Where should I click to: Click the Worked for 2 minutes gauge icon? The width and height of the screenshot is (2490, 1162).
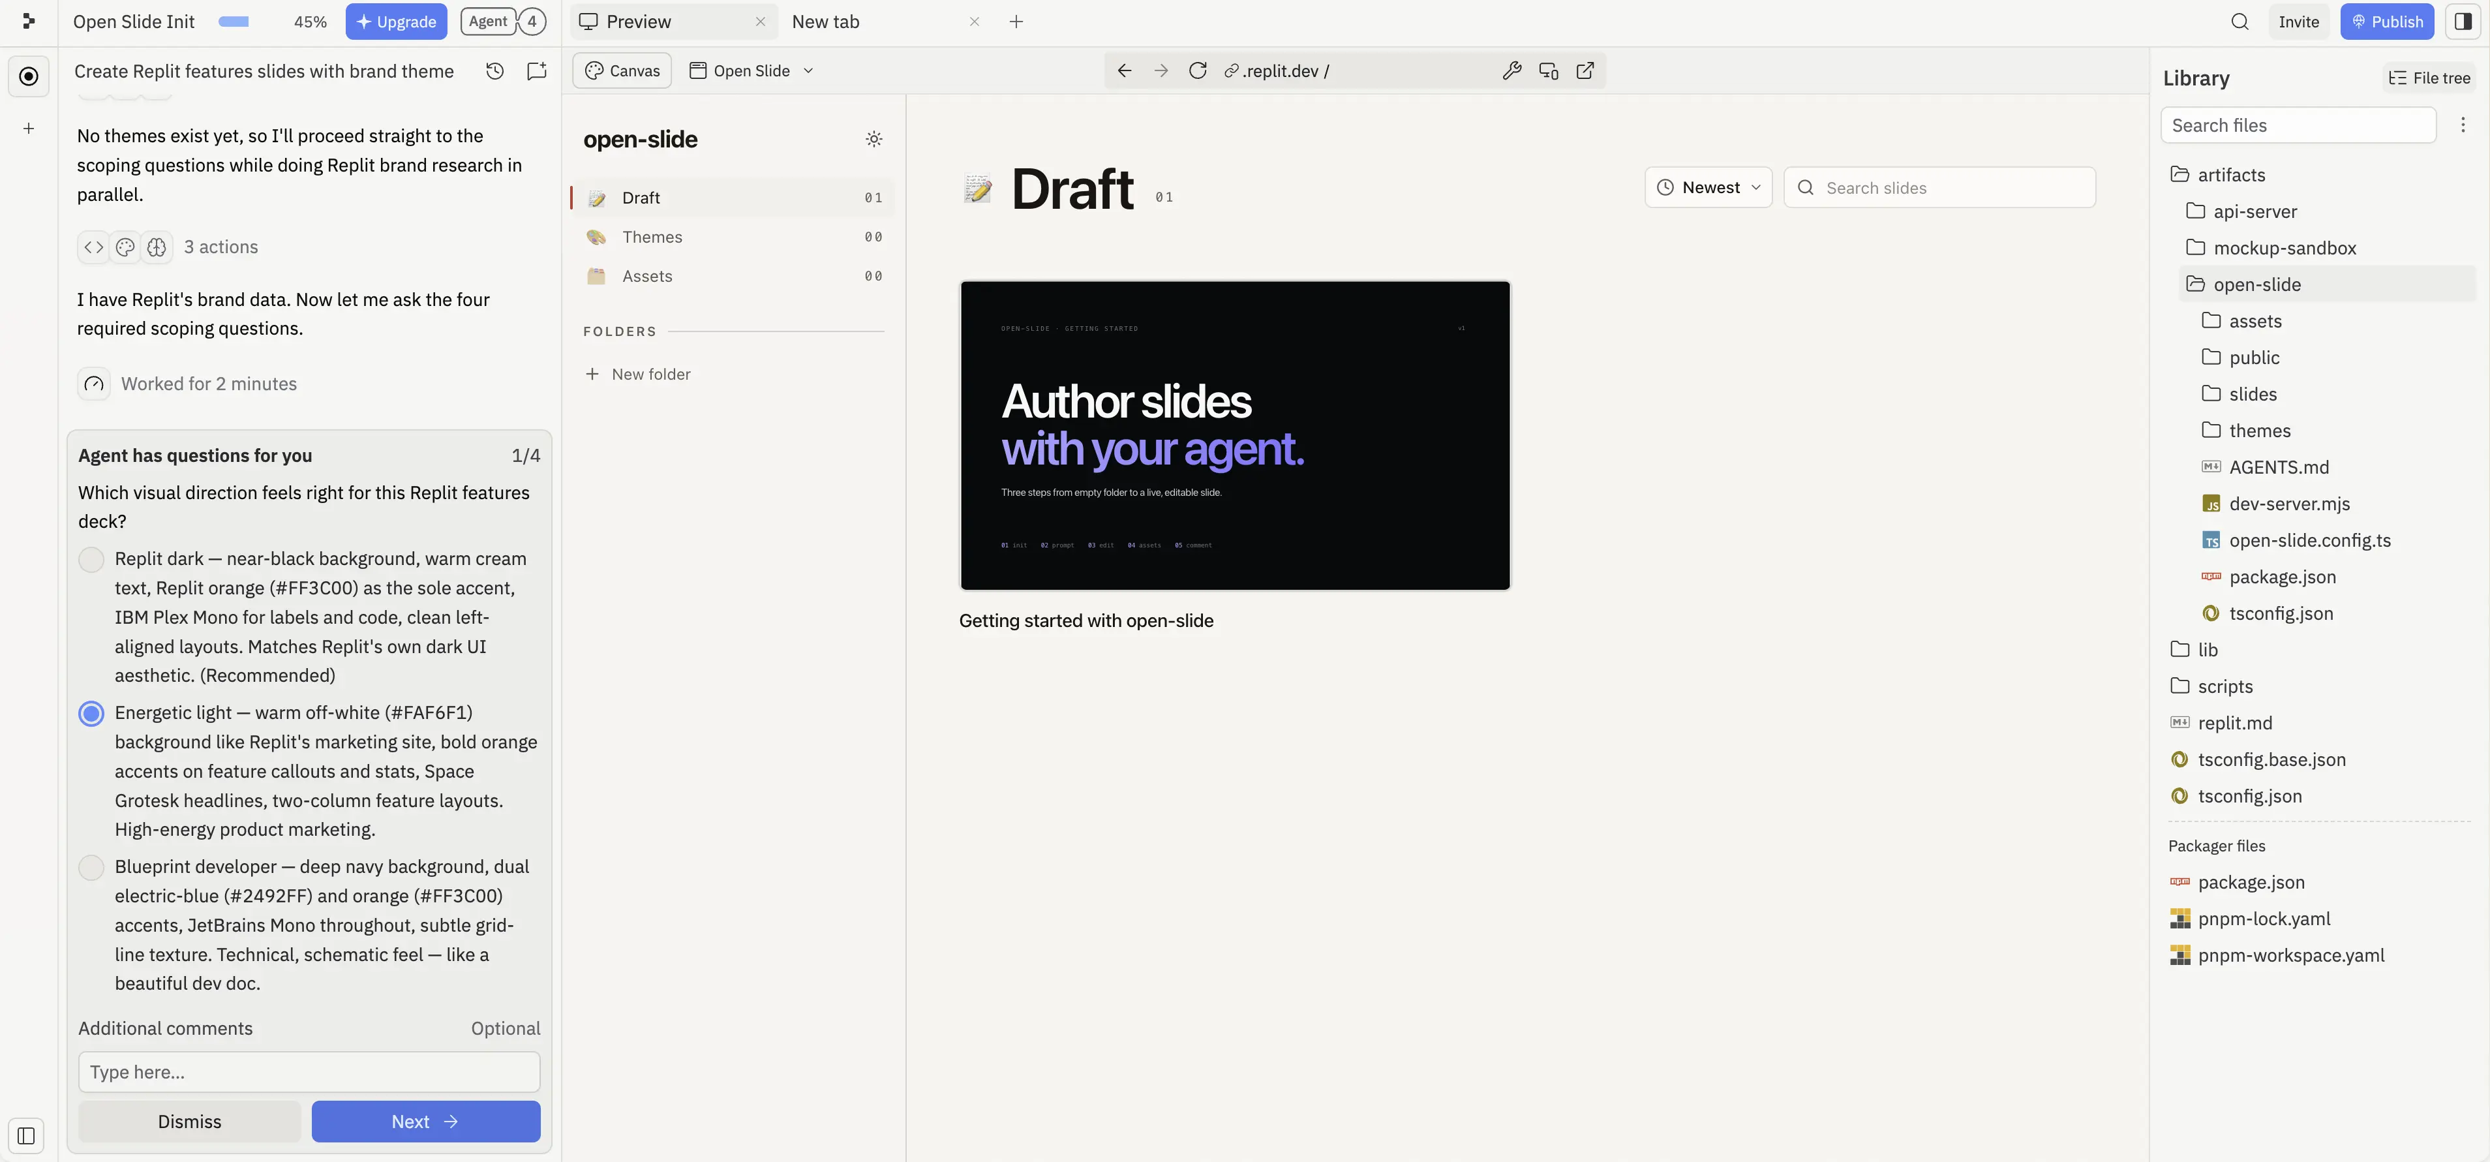(x=94, y=385)
